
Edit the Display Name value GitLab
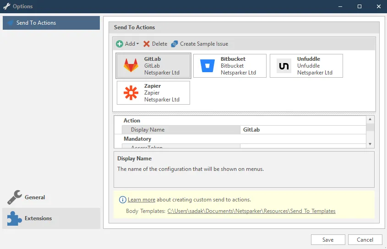(x=303, y=130)
